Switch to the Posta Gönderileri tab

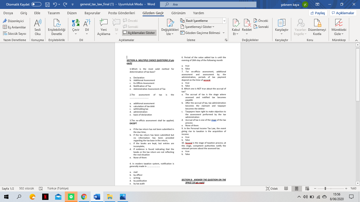pos(121,13)
